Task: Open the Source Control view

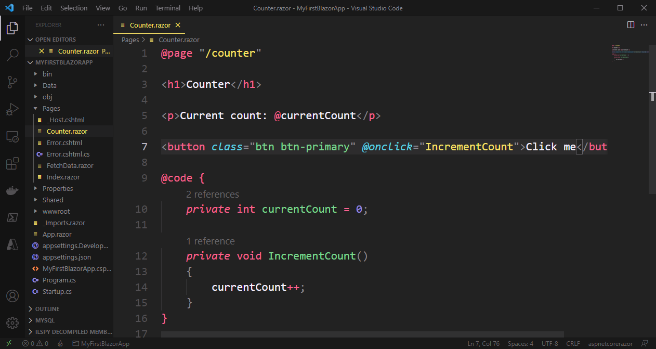Action: pyautogui.click(x=12, y=82)
